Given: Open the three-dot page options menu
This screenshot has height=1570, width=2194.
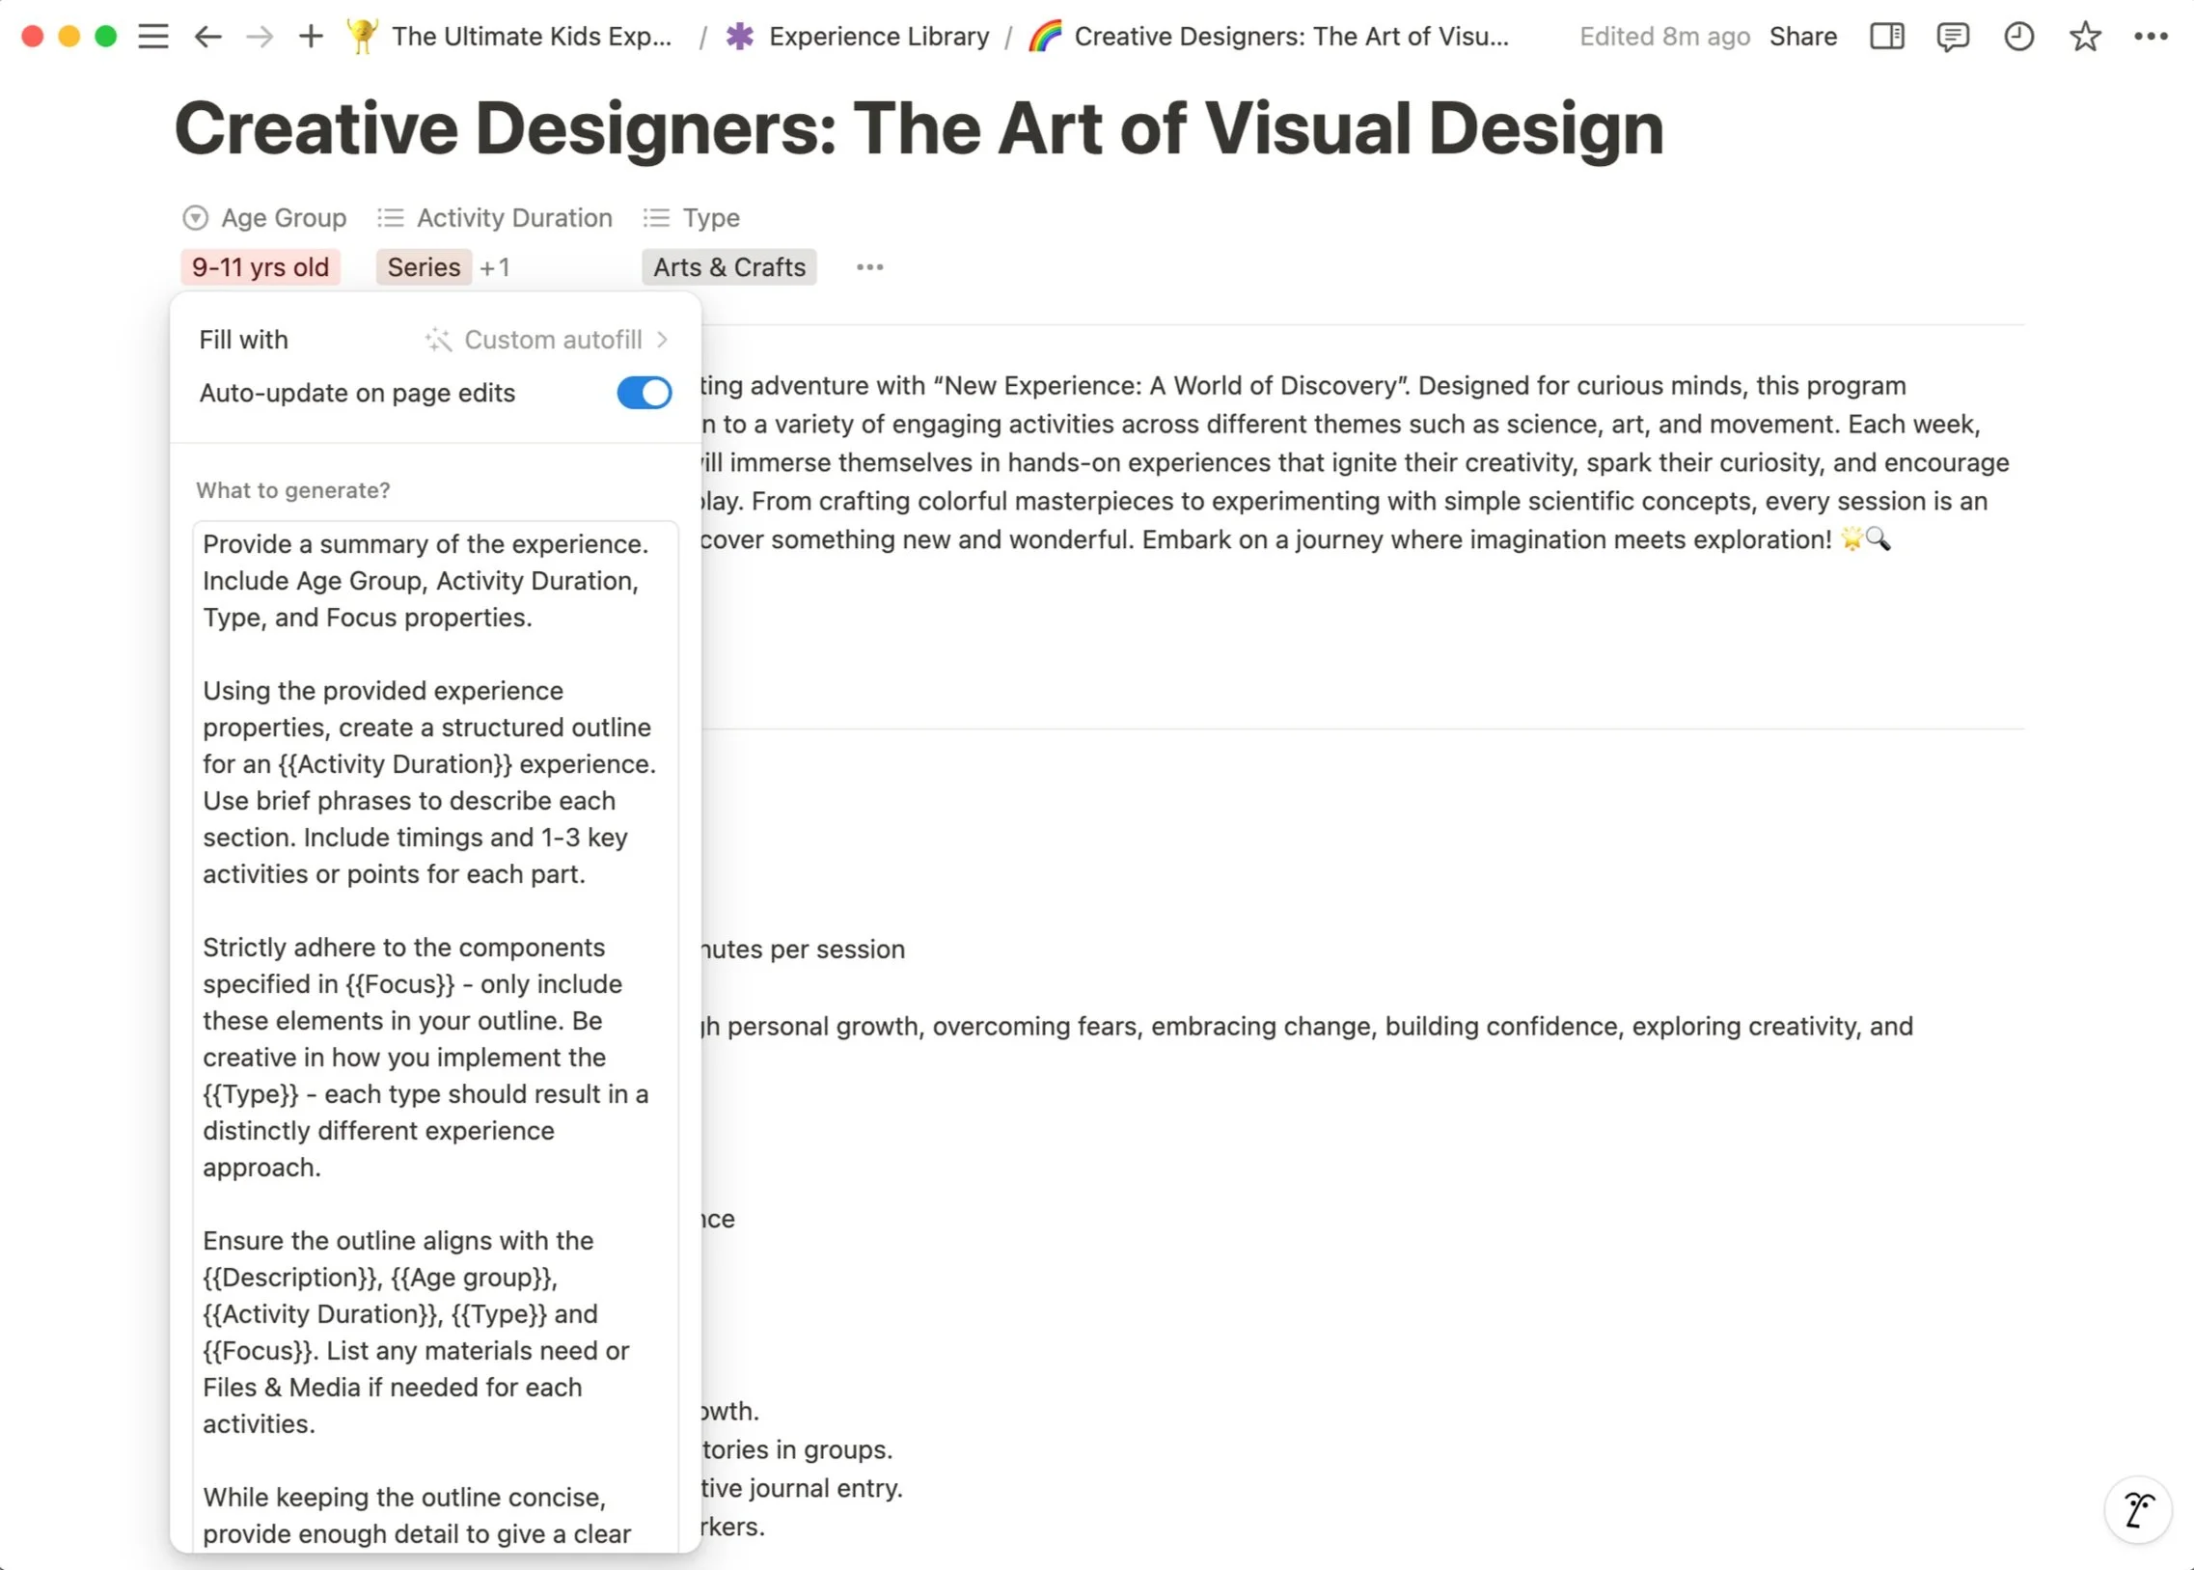Looking at the screenshot, I should click(2152, 37).
